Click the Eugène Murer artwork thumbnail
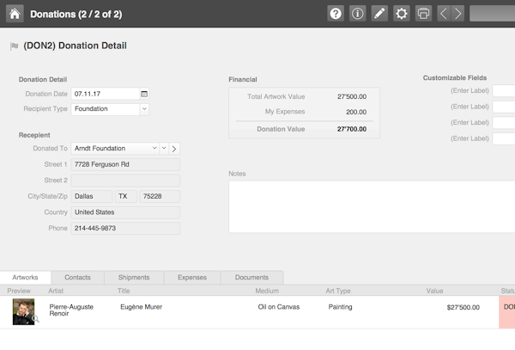515x350 pixels. [24, 311]
